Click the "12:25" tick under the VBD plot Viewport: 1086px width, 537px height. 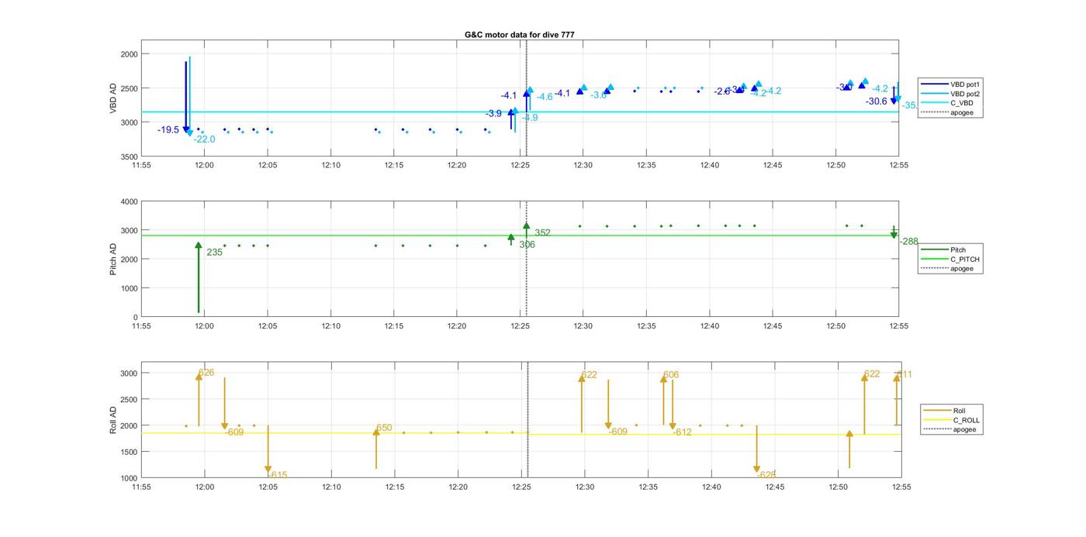[521, 165]
